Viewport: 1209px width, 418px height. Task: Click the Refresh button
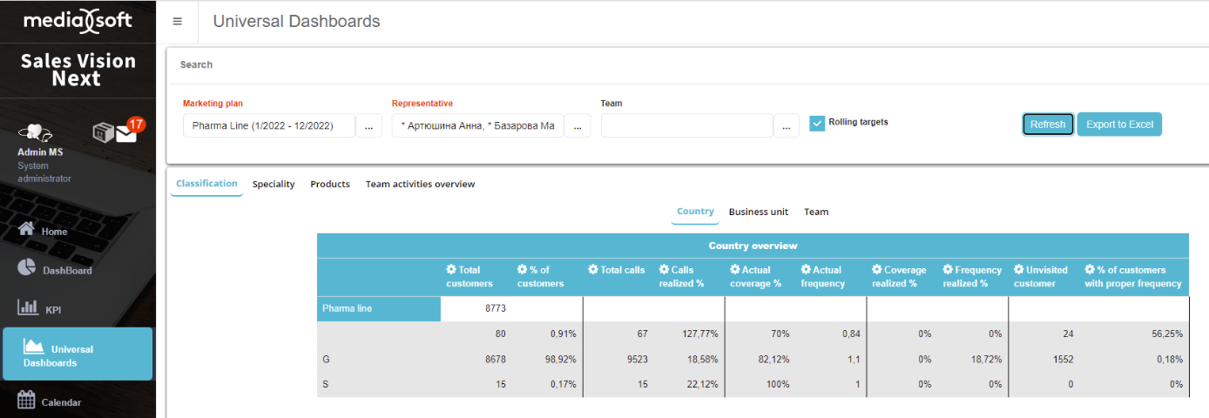point(1047,125)
